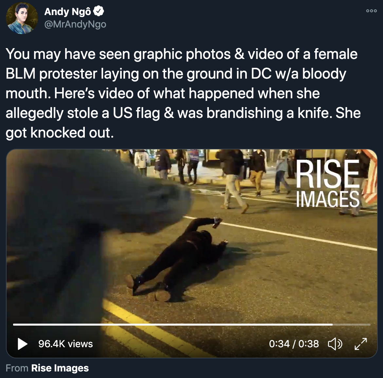Viewport: 383px width, 378px height.
Task: Open the Rise Images source link
Action: point(60,368)
